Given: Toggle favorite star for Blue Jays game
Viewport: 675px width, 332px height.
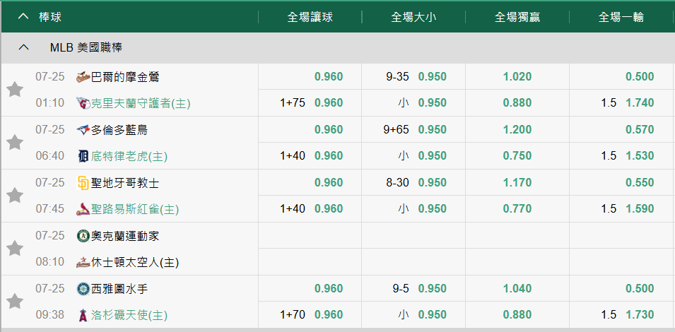Looking at the screenshot, I should tap(15, 143).
